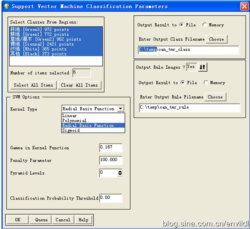Click Classification Probability Threshold field

coord(111,198)
